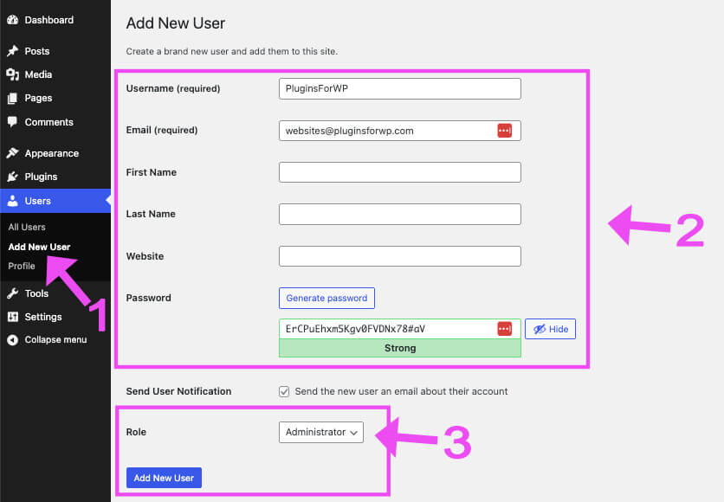The height and width of the screenshot is (502, 724).
Task: Open Comments using its speech bubble icon
Action: pos(13,121)
